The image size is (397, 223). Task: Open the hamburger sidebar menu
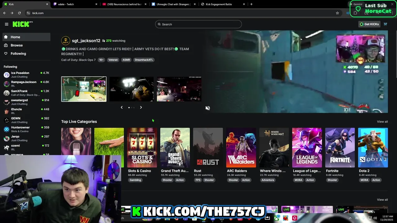point(7,24)
